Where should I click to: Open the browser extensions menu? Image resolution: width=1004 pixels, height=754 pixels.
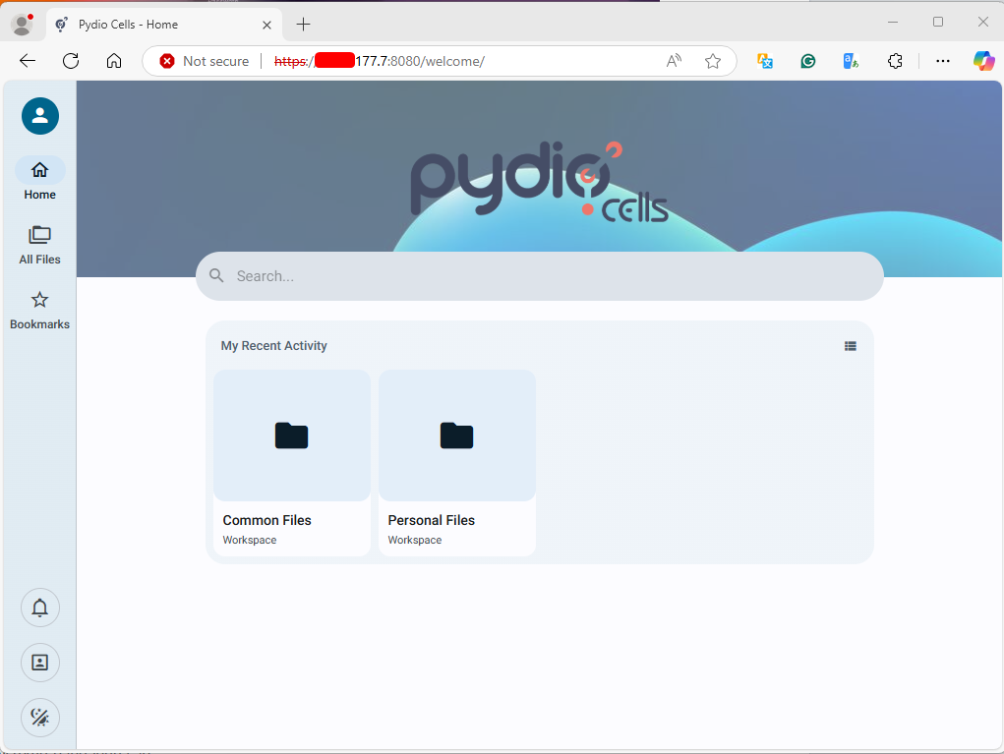pos(895,61)
